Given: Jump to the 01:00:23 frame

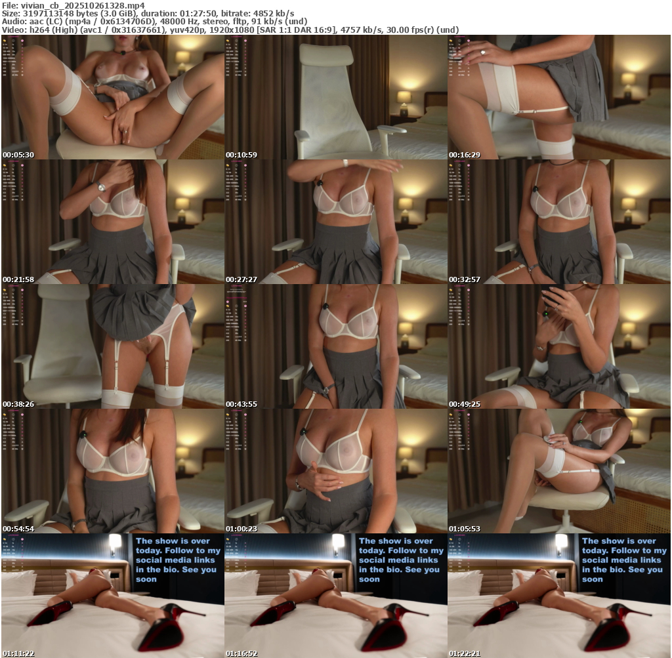Looking at the screenshot, I should click(336, 470).
